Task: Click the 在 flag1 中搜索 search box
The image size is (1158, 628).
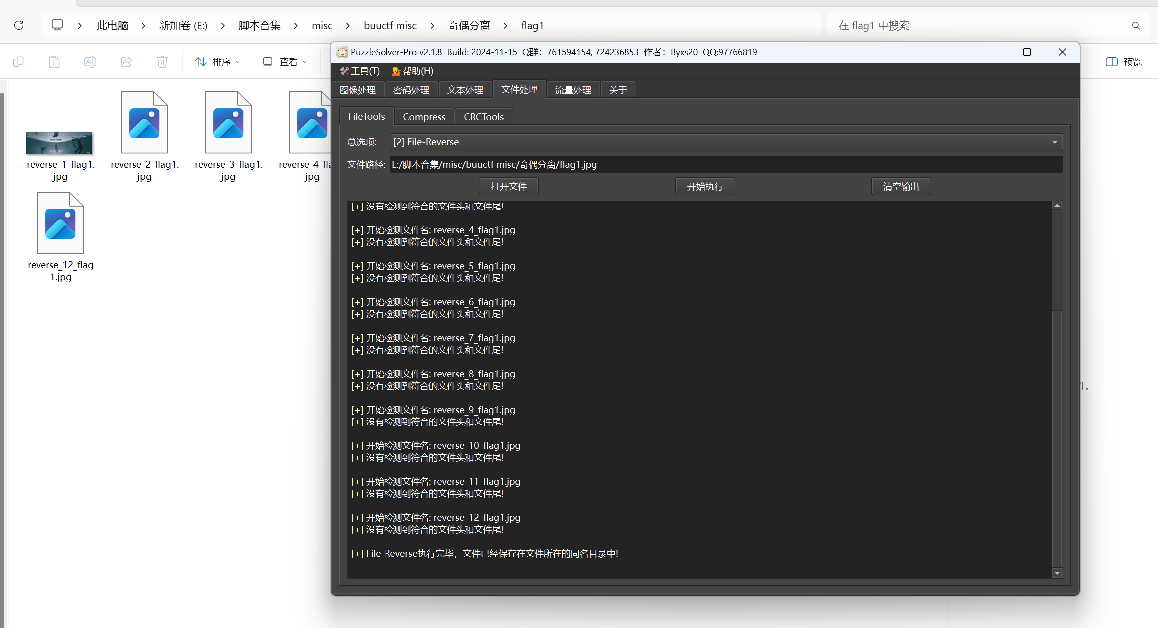Action: click(x=979, y=26)
